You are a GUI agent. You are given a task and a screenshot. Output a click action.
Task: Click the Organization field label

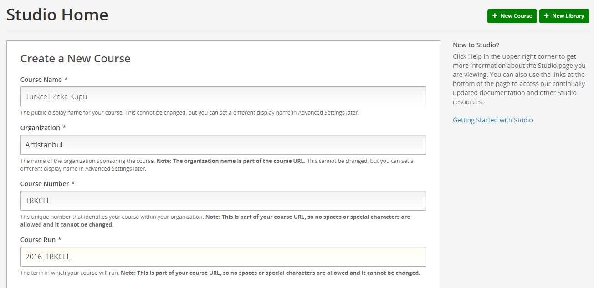coord(43,128)
